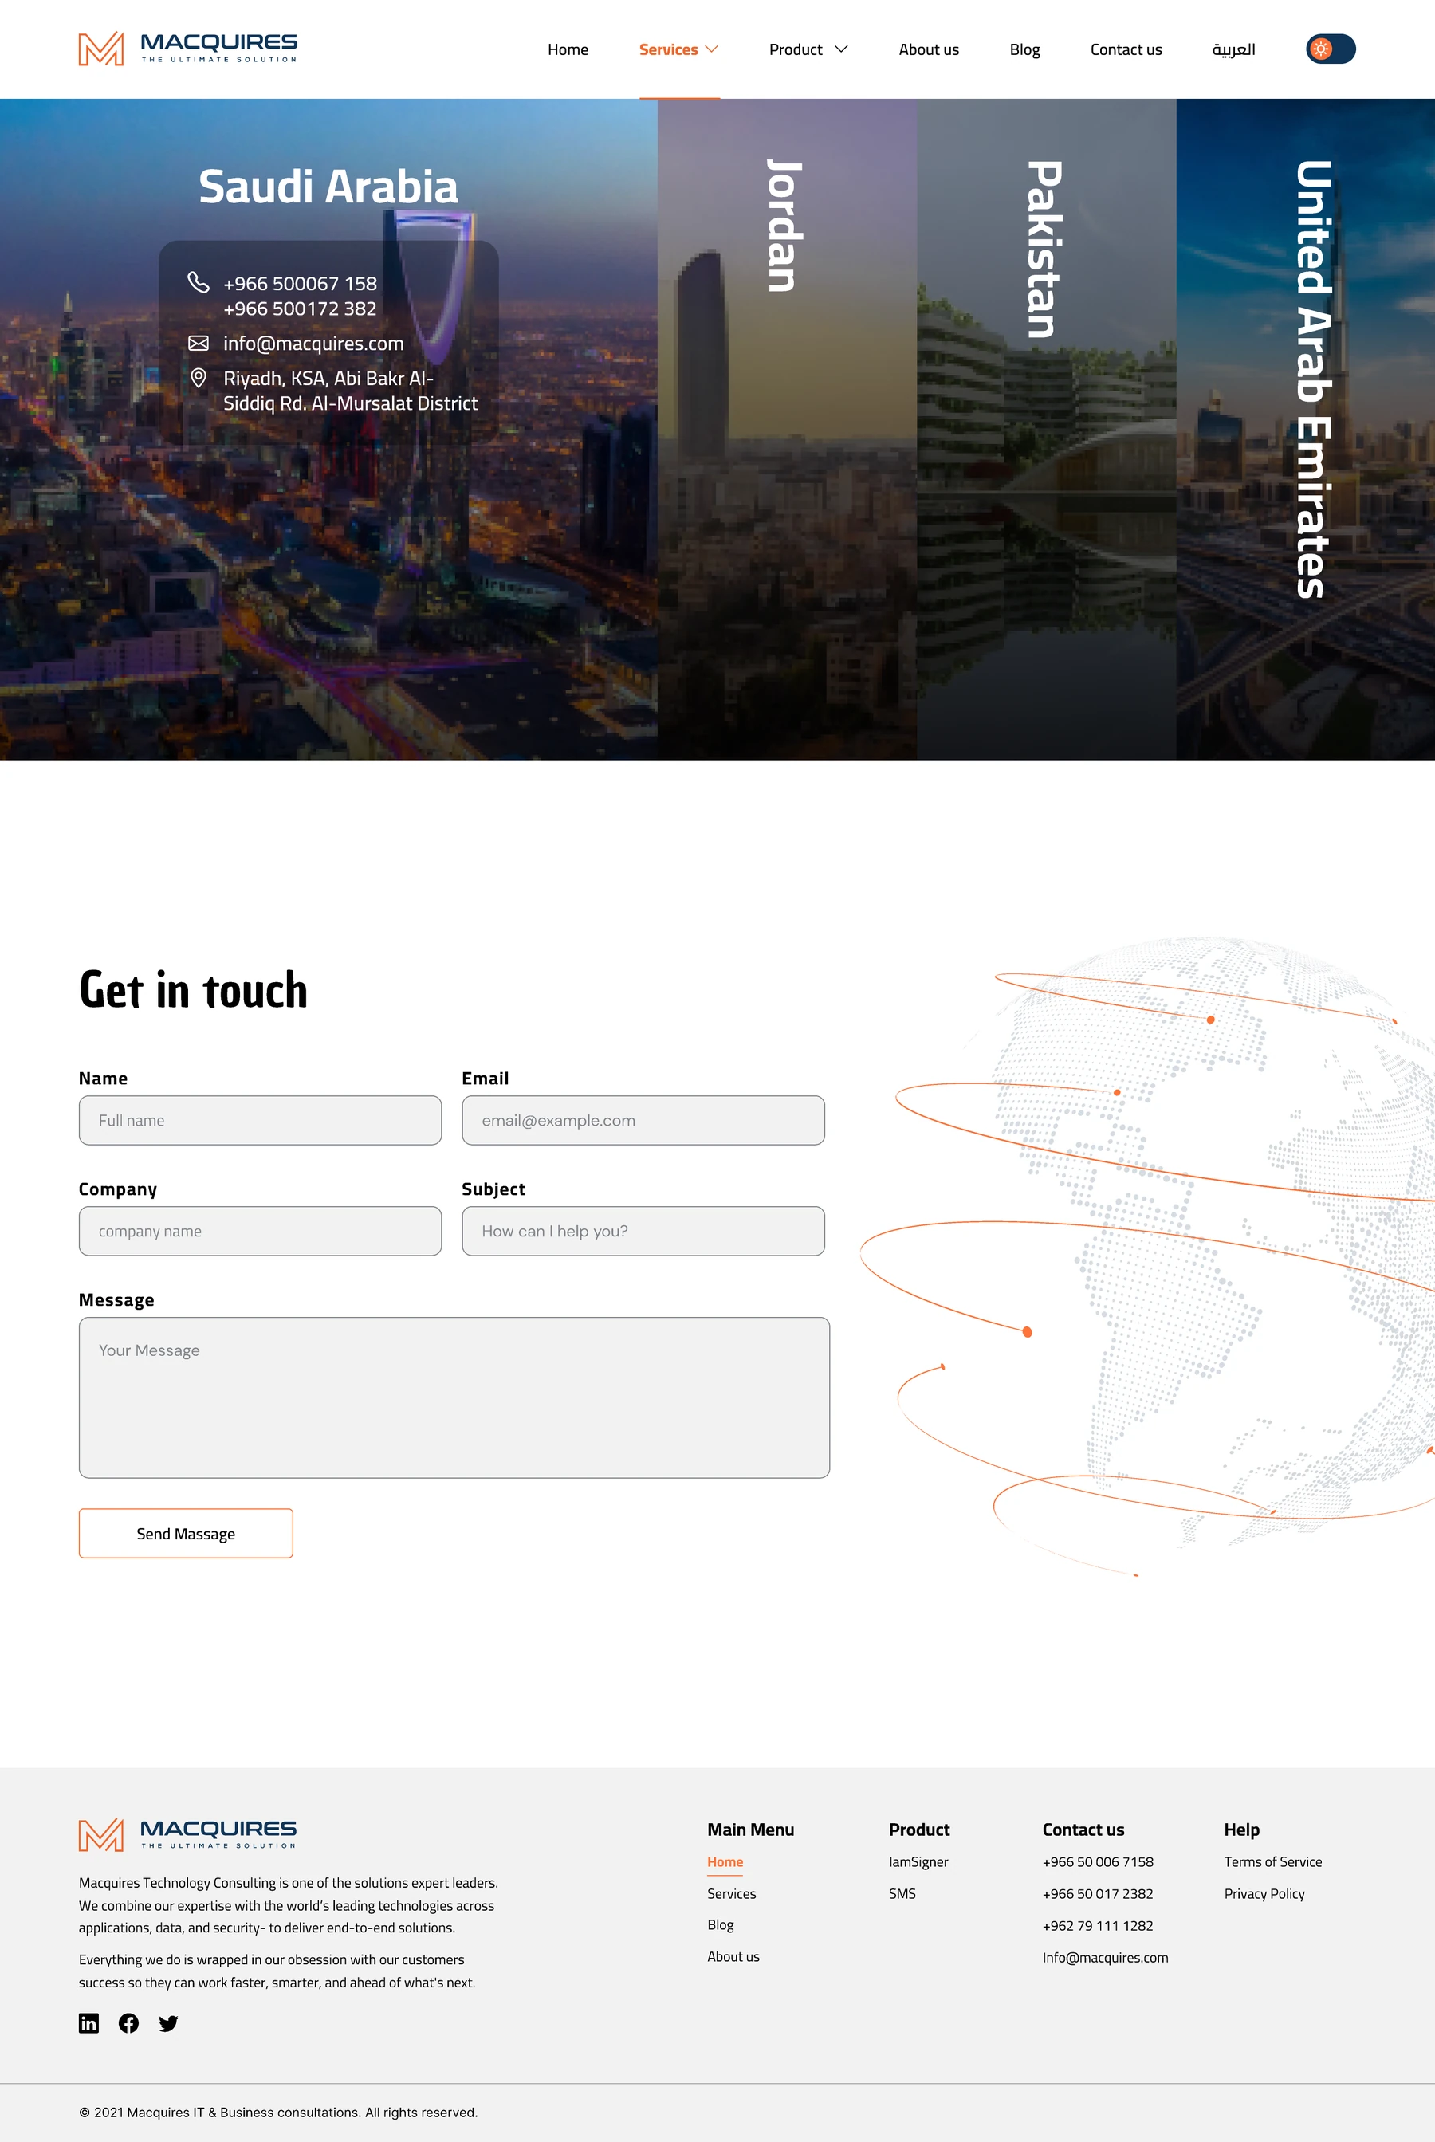
Task: Expand the Product dropdown chevron
Action: click(841, 49)
